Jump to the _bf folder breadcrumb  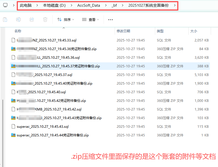(x=114, y=5)
